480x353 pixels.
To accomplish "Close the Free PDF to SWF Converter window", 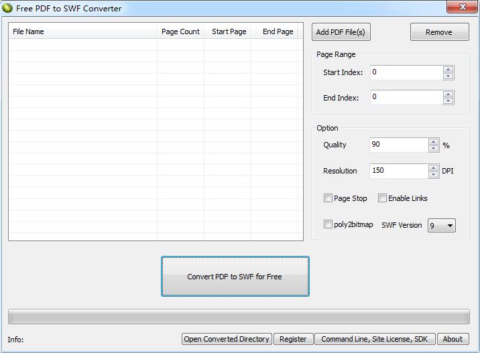I will [x=463, y=7].
